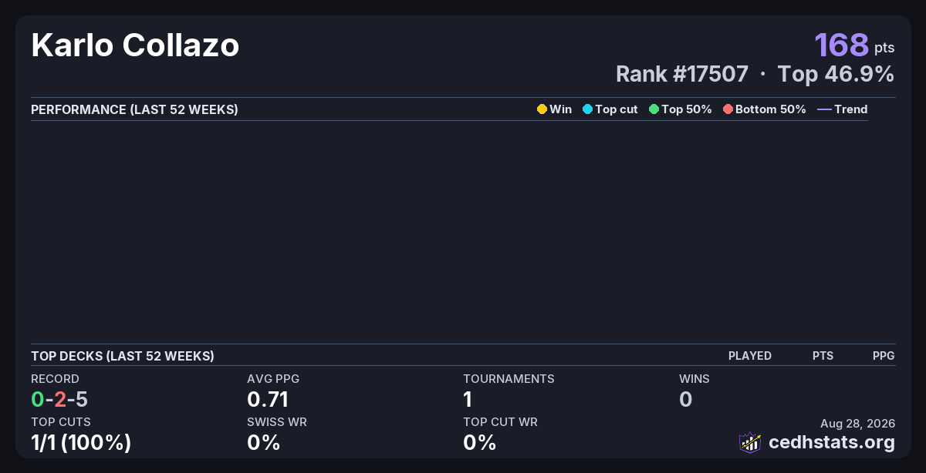Screen dimensions: 926x473
Task: Toggle the Top cut series legend label
Action: (x=617, y=109)
